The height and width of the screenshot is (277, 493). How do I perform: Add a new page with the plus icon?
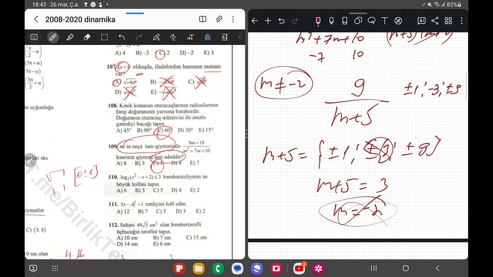[x=268, y=21]
